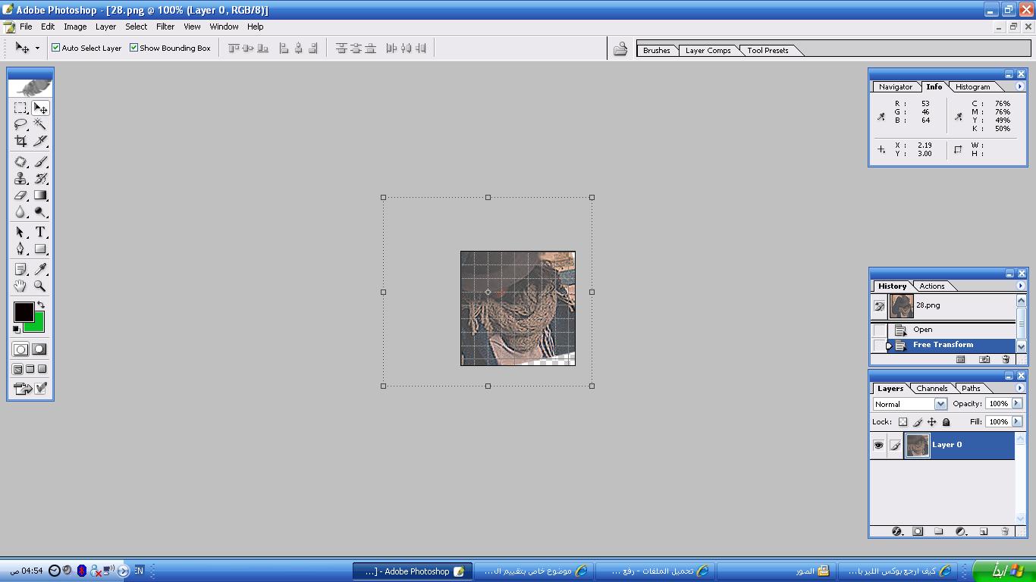Switch to the Channels tab
Viewport: 1036px width, 582px height.
(931, 388)
